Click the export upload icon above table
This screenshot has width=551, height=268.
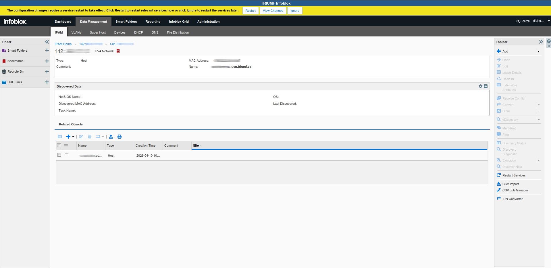[111, 137]
